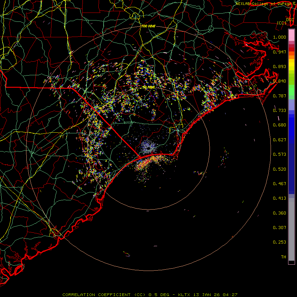Image resolution: width=297 pixels, height=297 pixels.
Task: Click the 0.947 color scale value
Action: [280, 52]
